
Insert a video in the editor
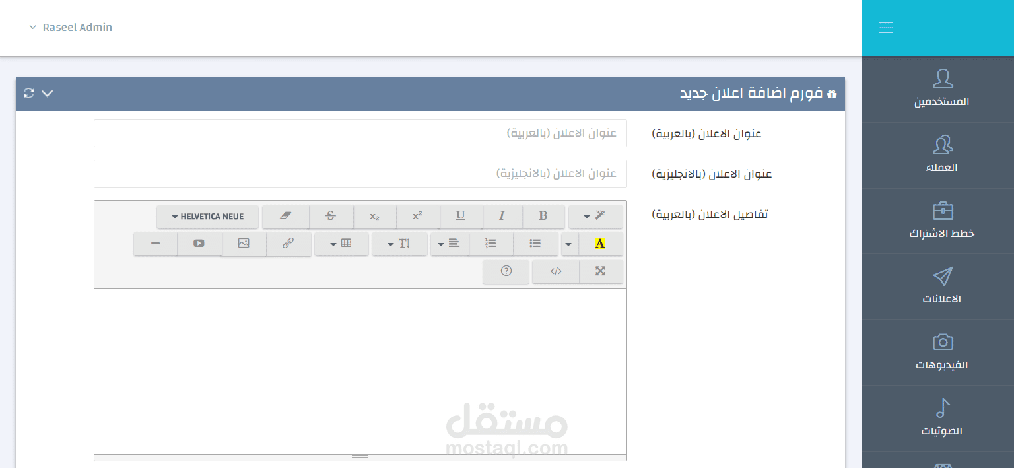199,243
